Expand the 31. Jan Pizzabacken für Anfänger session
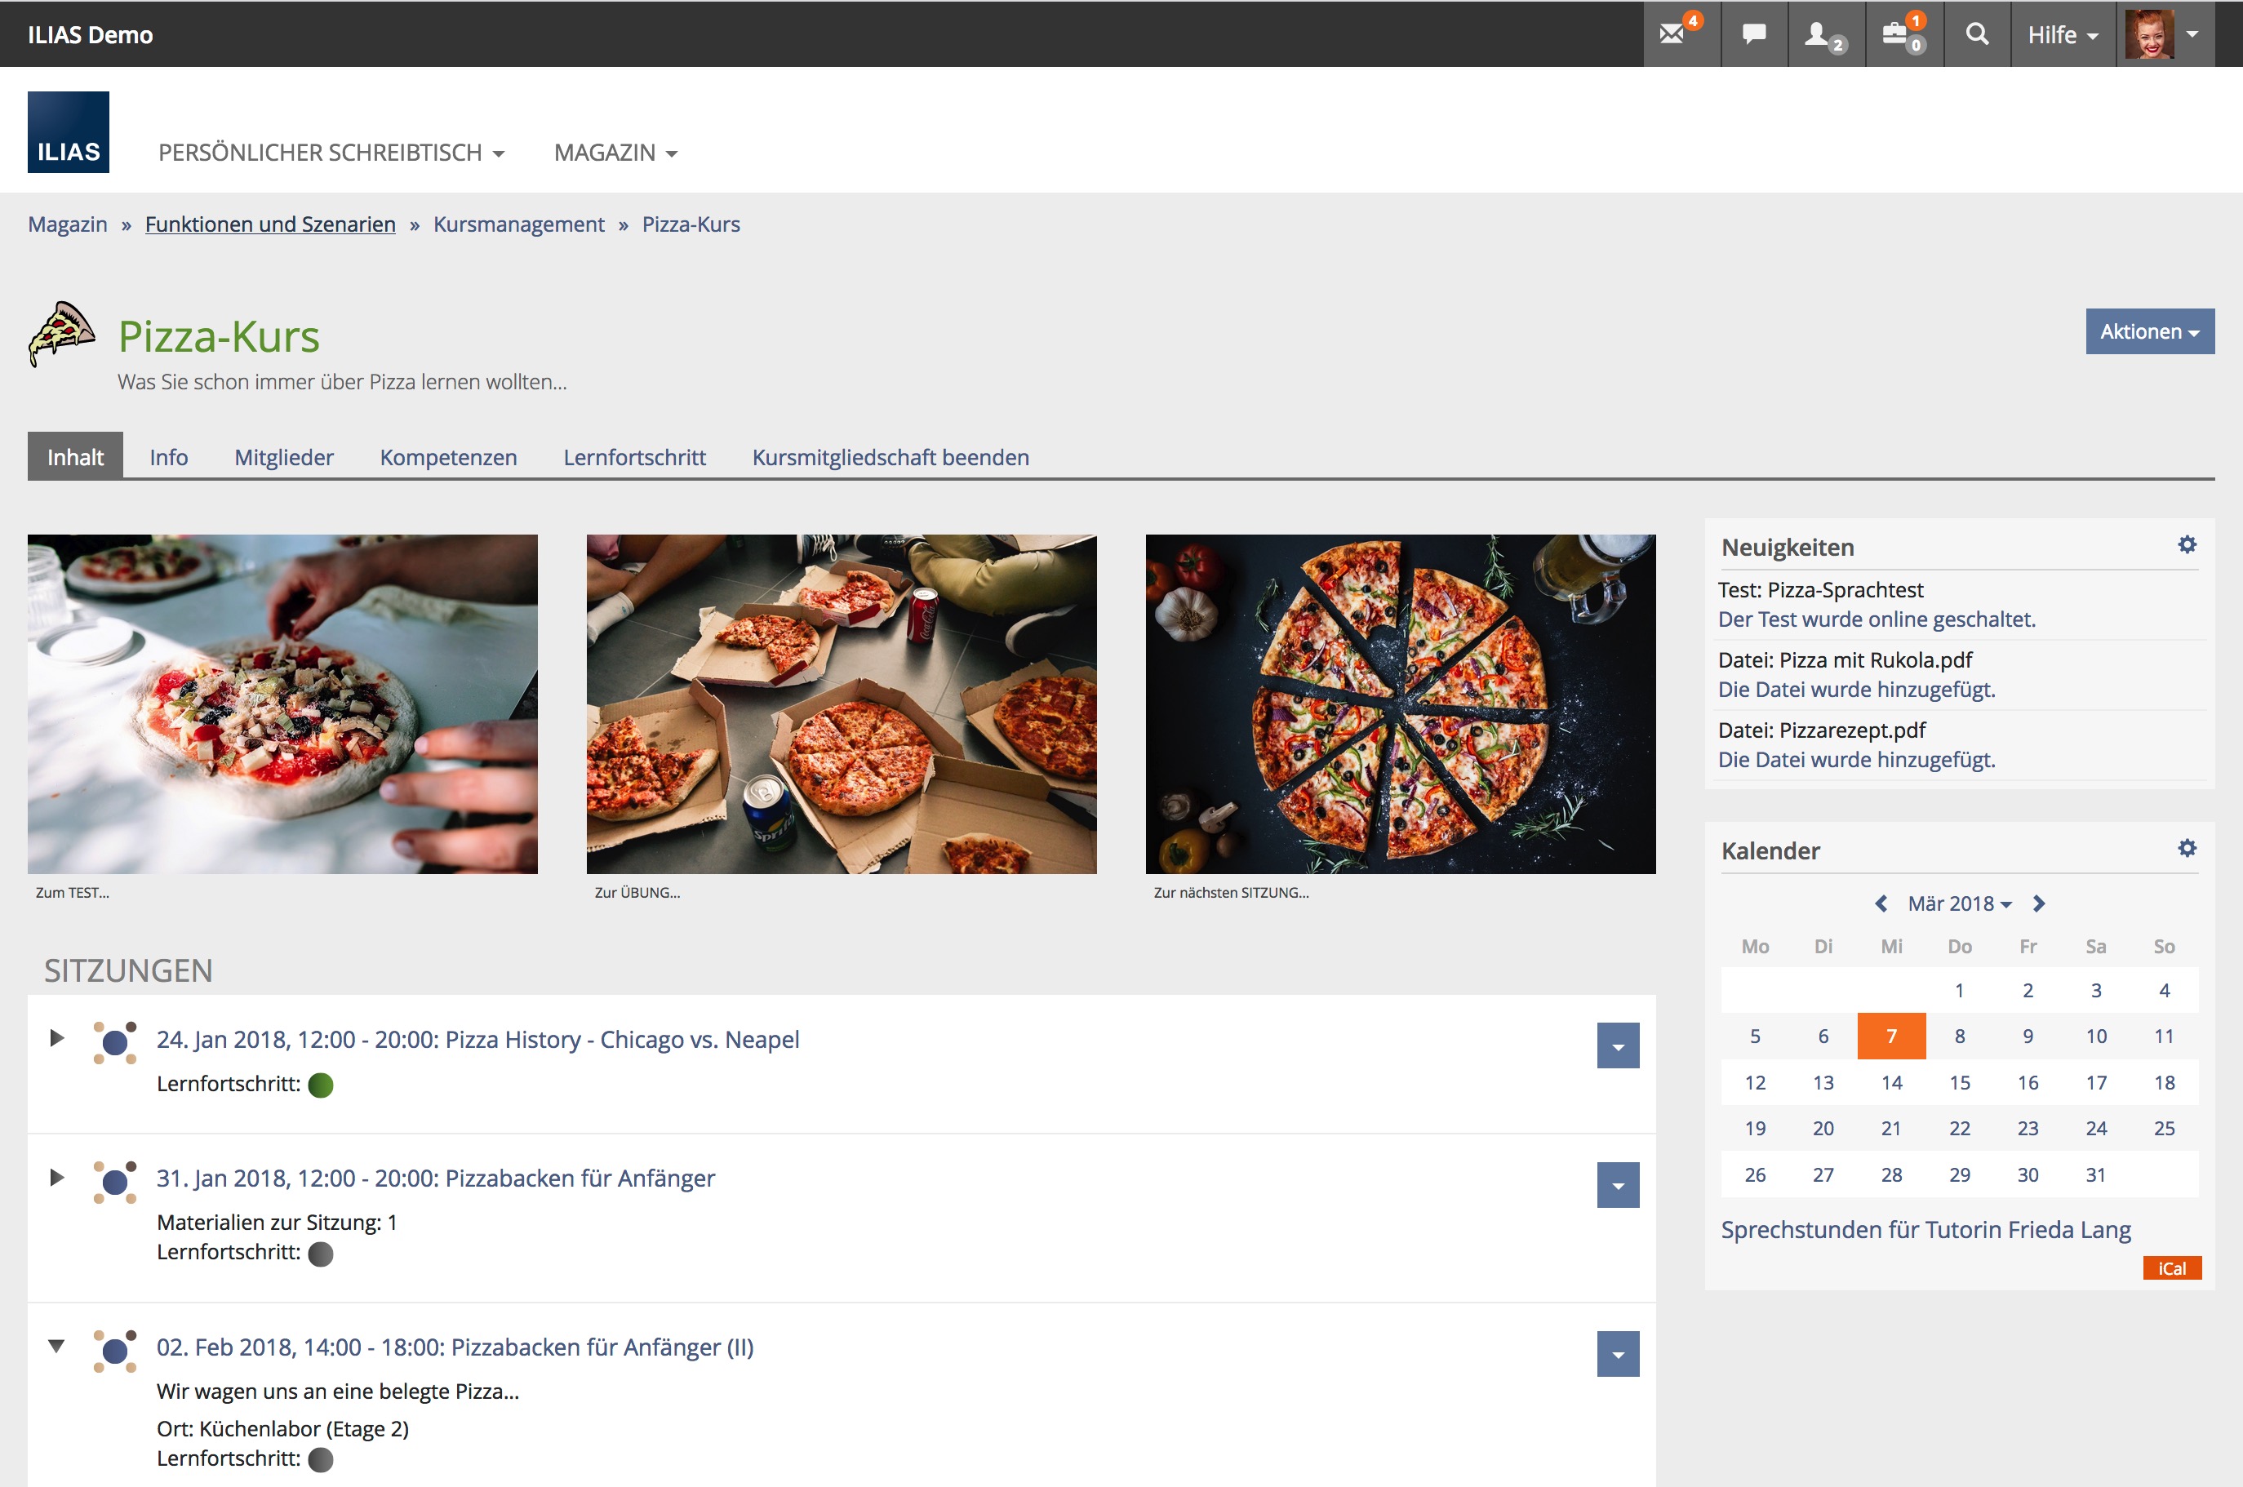2243x1487 pixels. [56, 1177]
